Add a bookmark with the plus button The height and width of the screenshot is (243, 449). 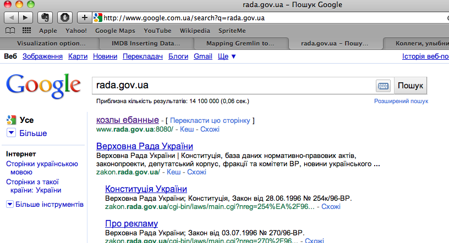(85, 18)
